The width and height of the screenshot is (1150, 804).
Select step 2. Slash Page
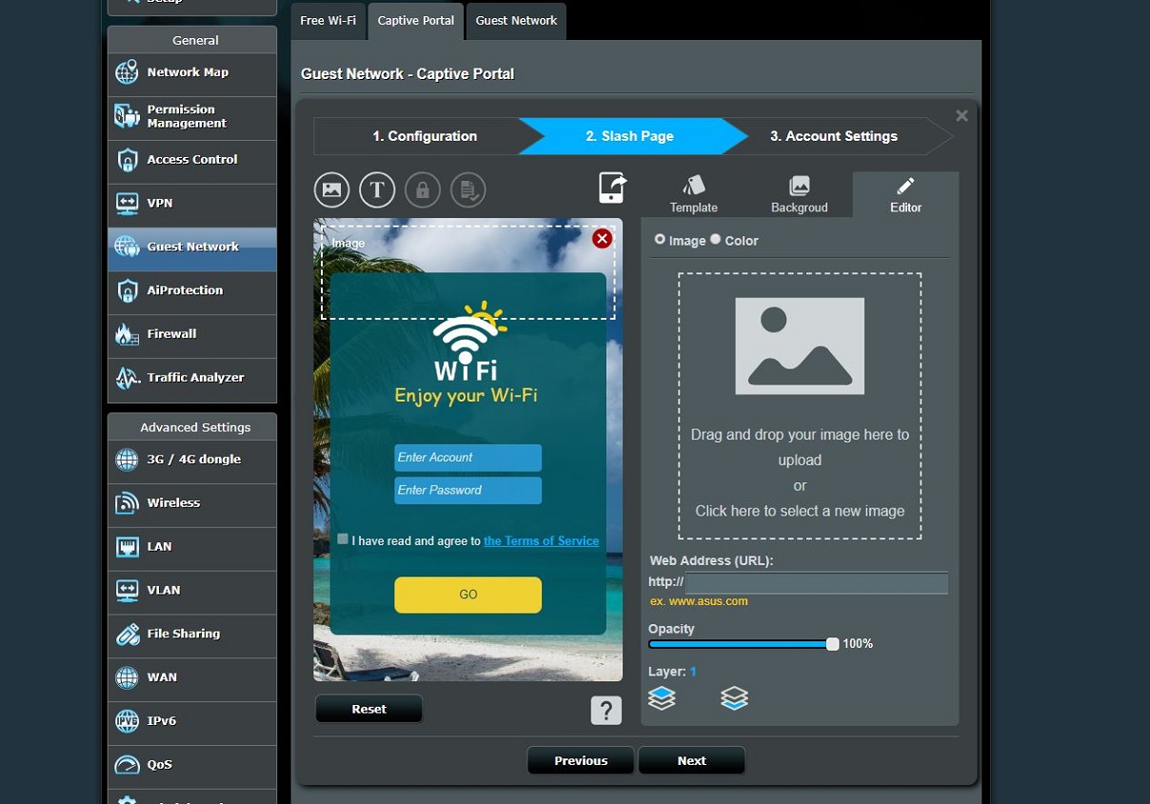point(629,136)
